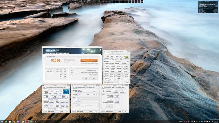This screenshot has height=123, width=219.
Task: Toggle automatically view results at 3DMark.com checkbox
Action: point(97,64)
